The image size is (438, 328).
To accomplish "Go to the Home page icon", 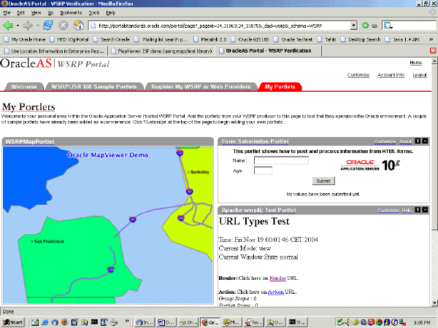I will tap(79, 26).
